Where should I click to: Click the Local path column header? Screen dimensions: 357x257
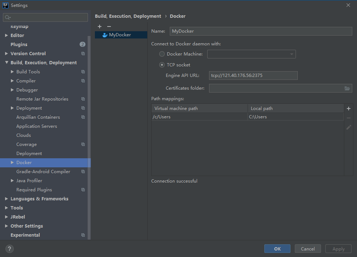[296, 109]
